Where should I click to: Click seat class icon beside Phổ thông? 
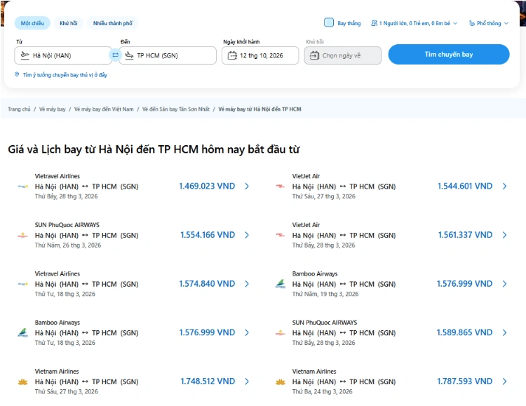click(x=472, y=23)
